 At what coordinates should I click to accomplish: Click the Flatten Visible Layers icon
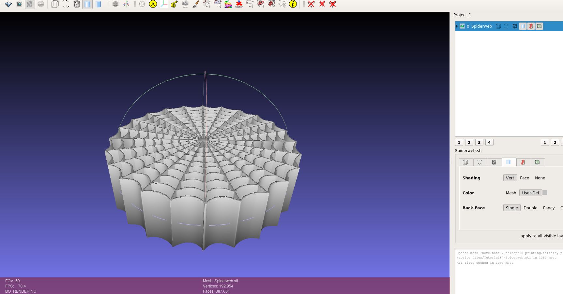pos(115,4)
